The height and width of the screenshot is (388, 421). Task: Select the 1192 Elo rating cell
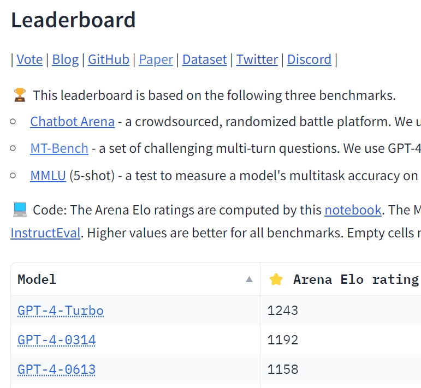tap(340, 339)
